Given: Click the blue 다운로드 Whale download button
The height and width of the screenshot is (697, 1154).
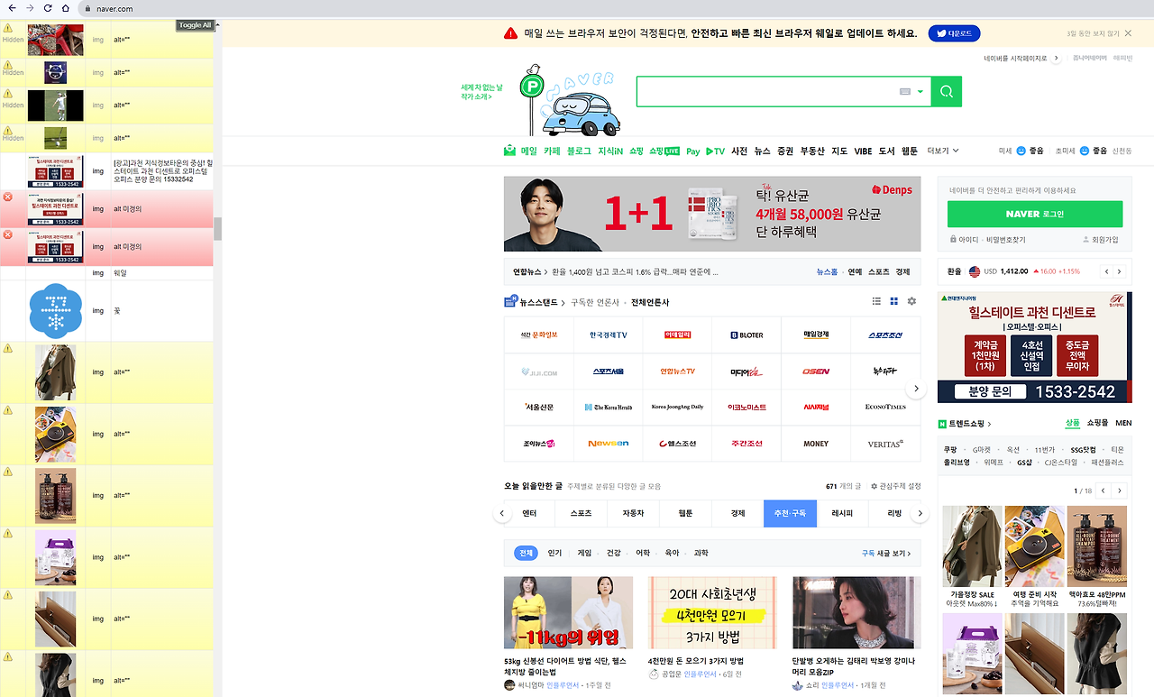Looking at the screenshot, I should [954, 33].
